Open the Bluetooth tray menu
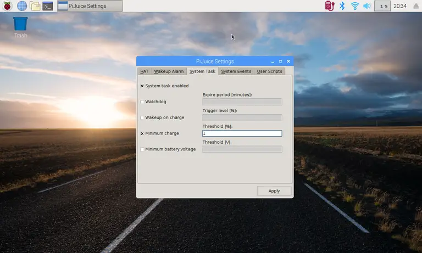 tap(342, 6)
